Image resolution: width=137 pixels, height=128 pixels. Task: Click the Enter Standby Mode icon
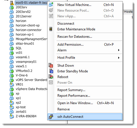51,71
